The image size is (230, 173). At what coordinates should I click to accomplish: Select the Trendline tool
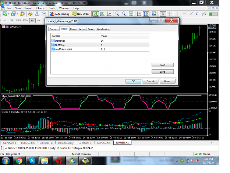(x=191, y=14)
